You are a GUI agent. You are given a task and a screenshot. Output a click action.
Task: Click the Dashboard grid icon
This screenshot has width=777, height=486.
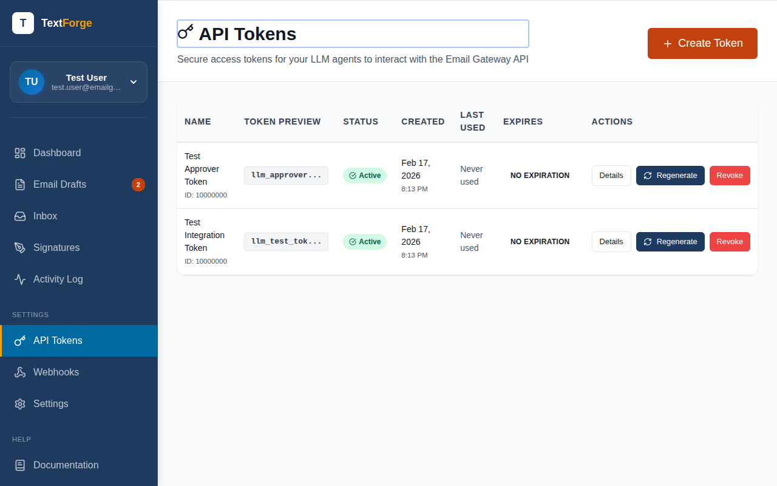(x=20, y=153)
